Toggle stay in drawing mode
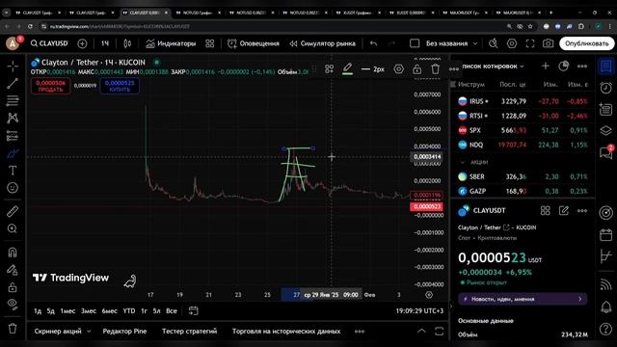This screenshot has width=617, height=347. coord(13,270)
